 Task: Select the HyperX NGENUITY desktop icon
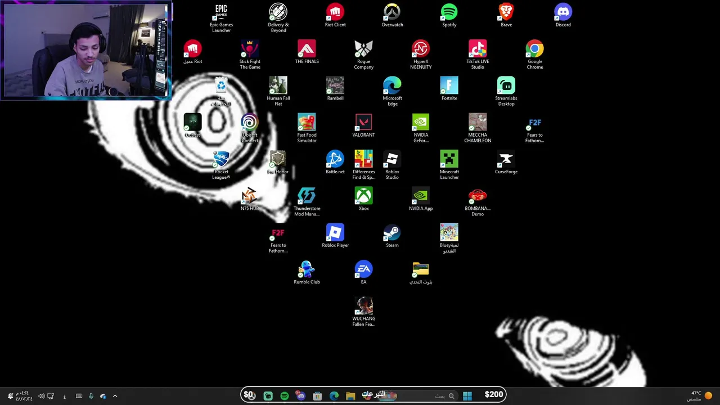coord(421,55)
